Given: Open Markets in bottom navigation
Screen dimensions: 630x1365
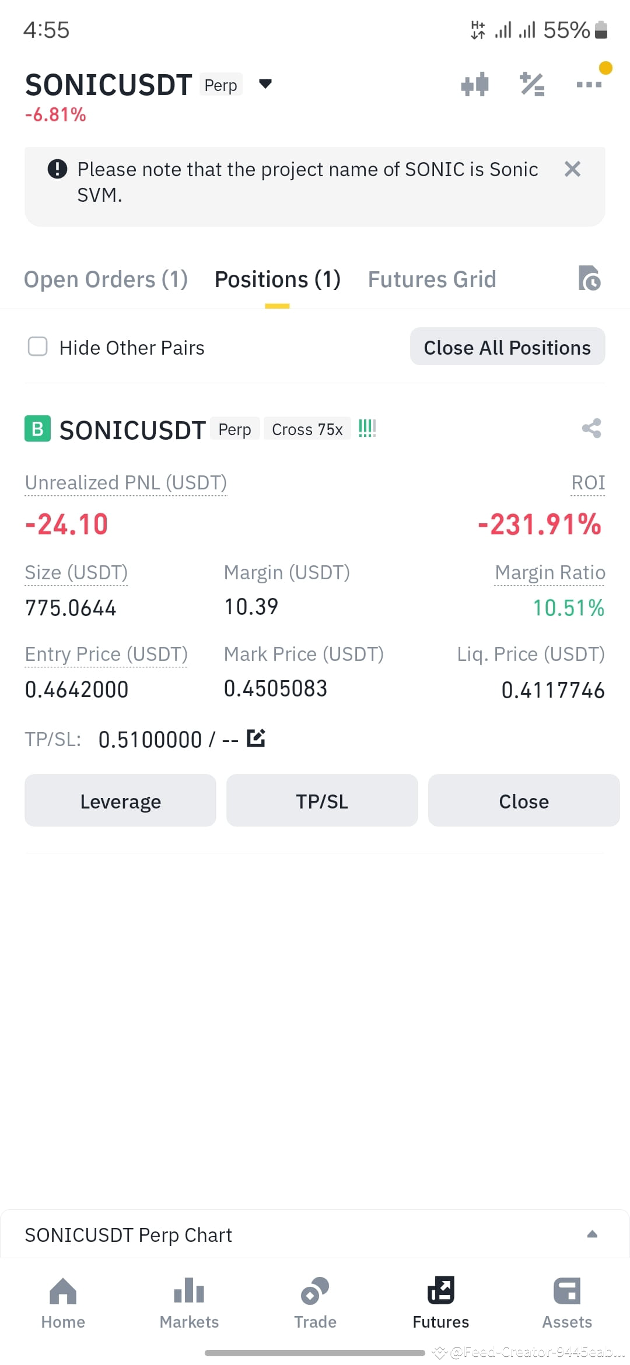Looking at the screenshot, I should coord(189,1303).
